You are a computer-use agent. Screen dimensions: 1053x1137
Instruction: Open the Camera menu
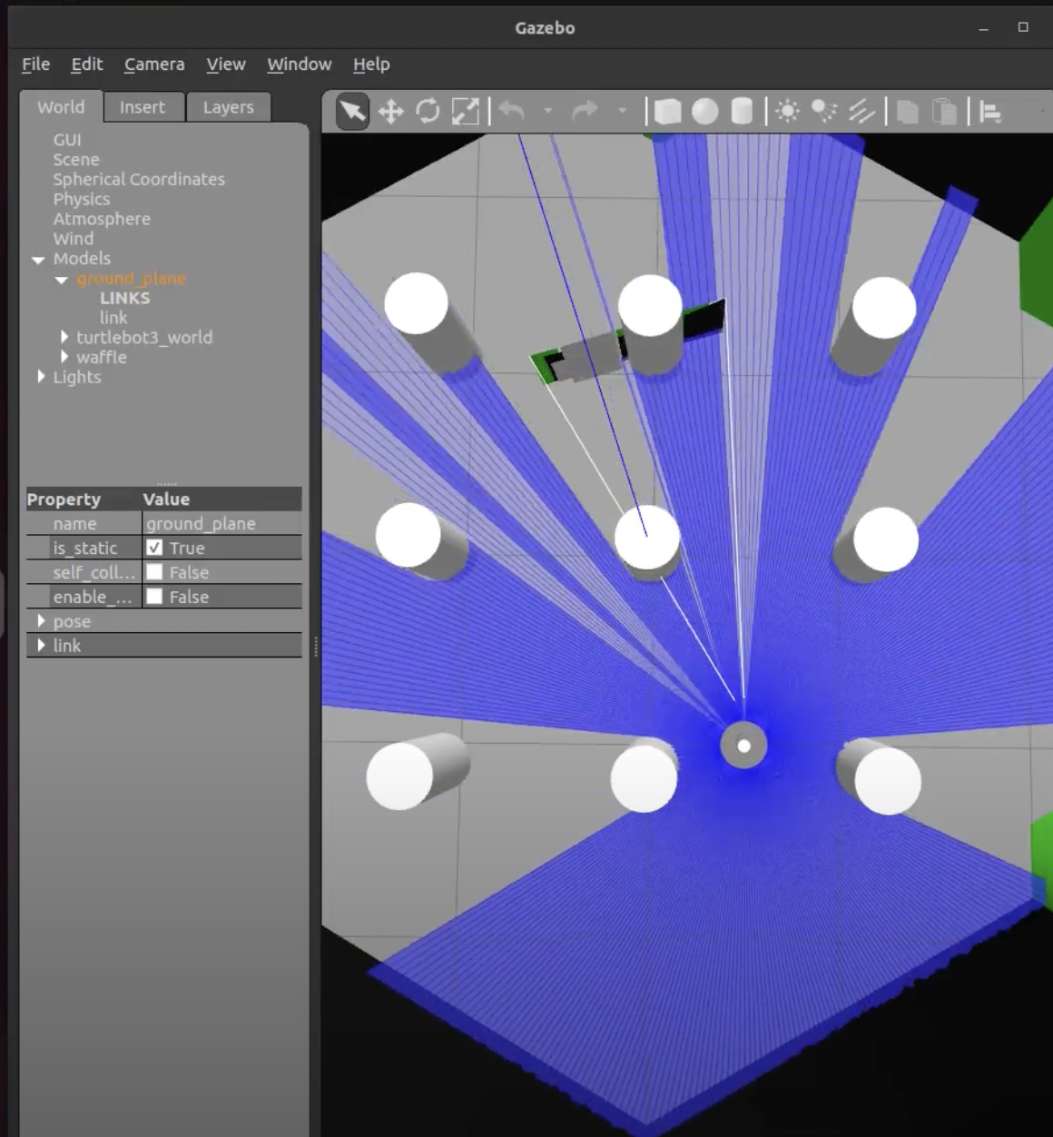(x=154, y=64)
